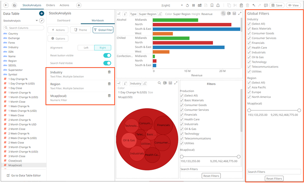Pause data refresh using the pause icon
304x183 pixels.
(194, 5)
